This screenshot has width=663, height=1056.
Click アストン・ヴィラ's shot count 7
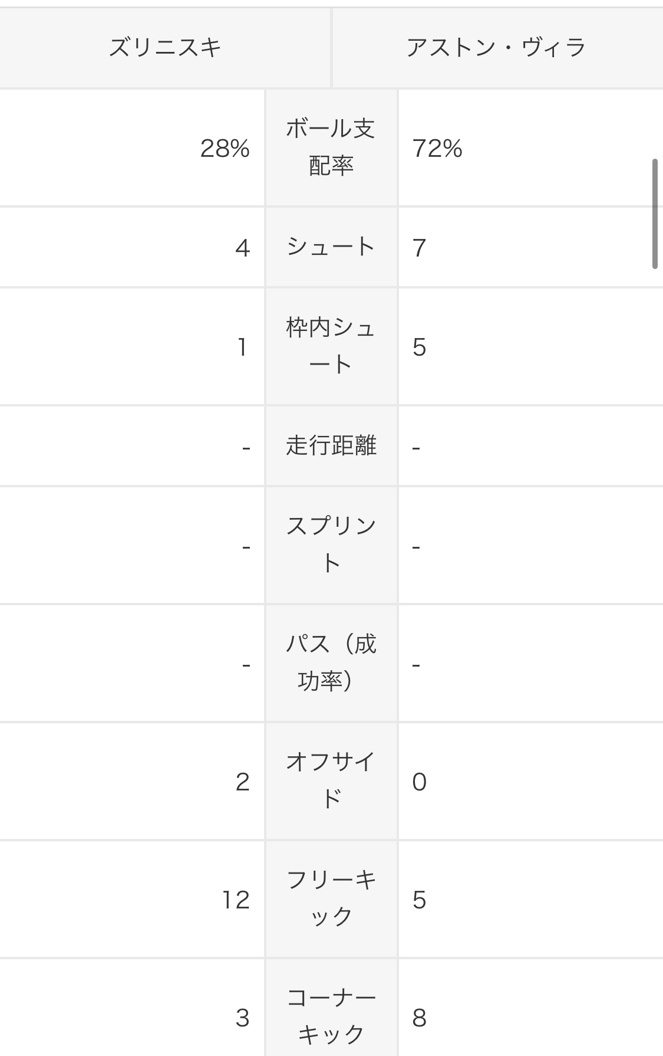pyautogui.click(x=420, y=248)
